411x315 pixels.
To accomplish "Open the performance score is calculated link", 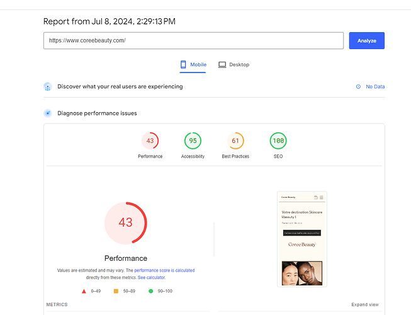I will point(164,270).
